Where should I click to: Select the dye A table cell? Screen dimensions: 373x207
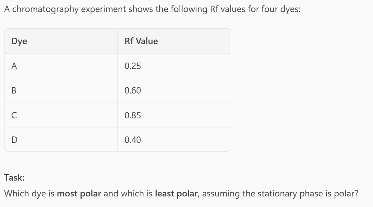14,66
